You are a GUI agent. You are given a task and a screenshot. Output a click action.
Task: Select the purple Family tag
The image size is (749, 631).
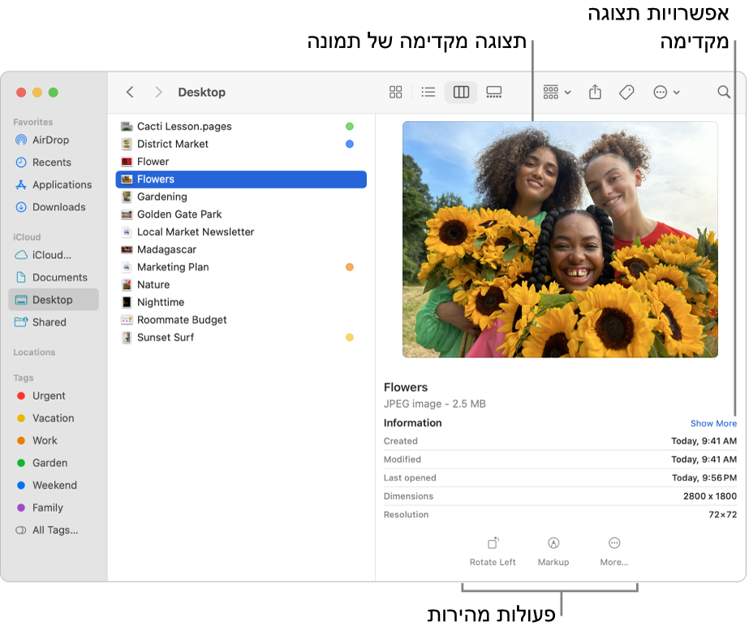click(x=54, y=508)
